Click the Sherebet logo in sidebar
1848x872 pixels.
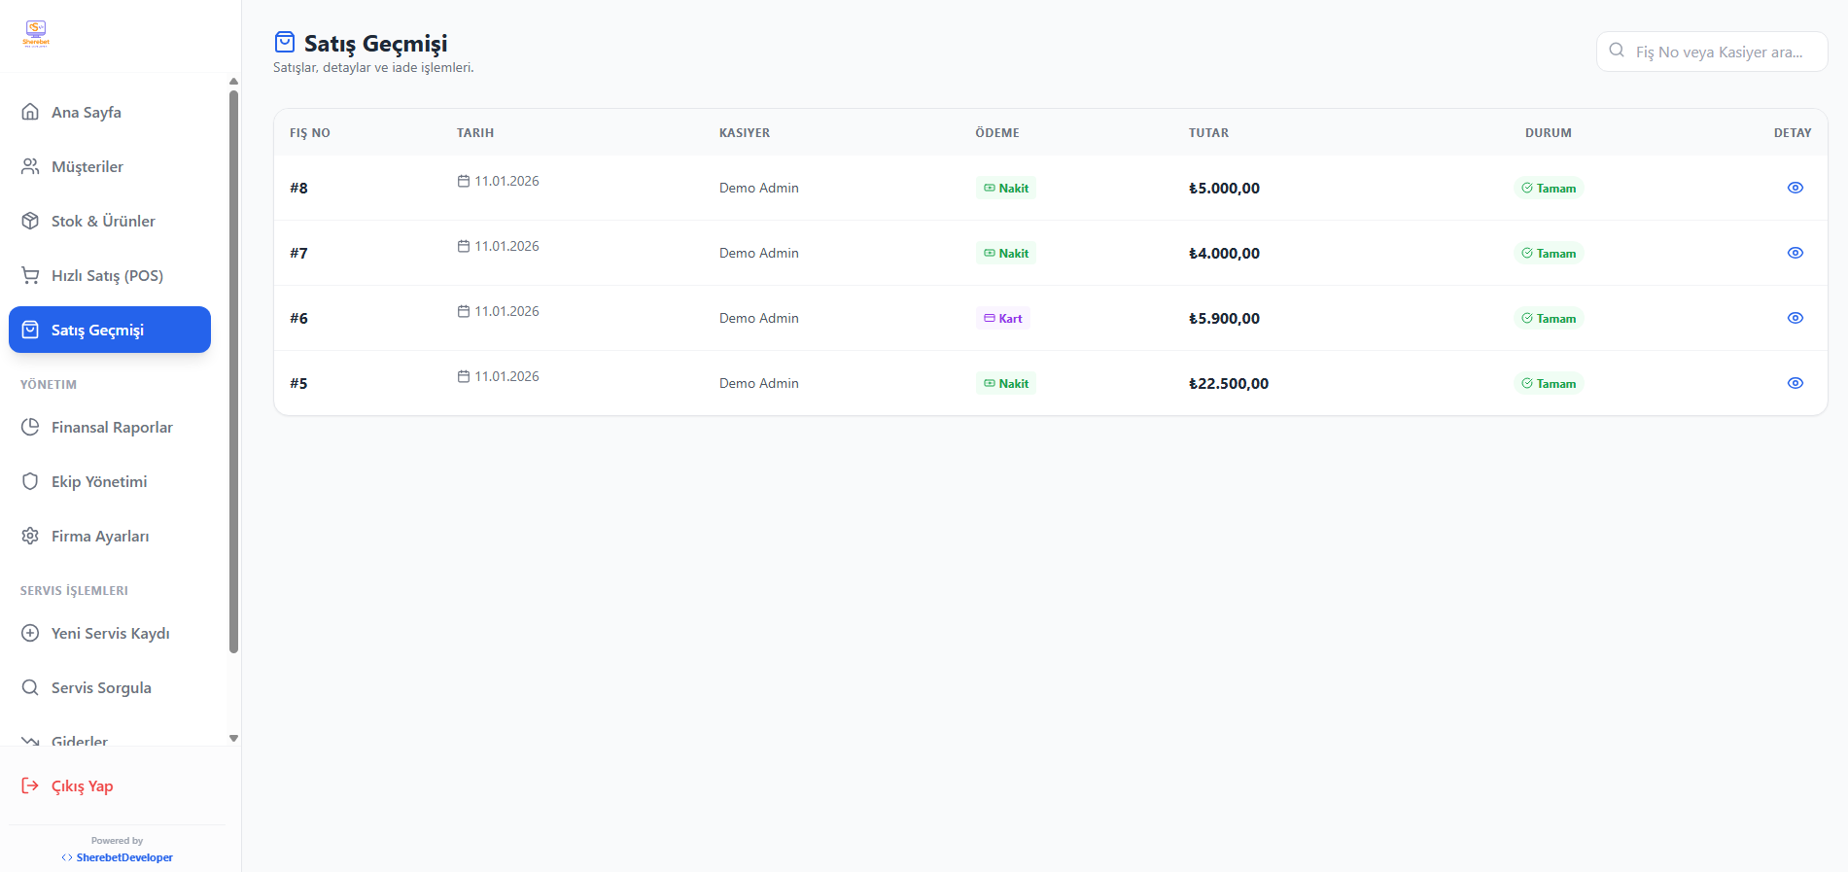tap(36, 33)
